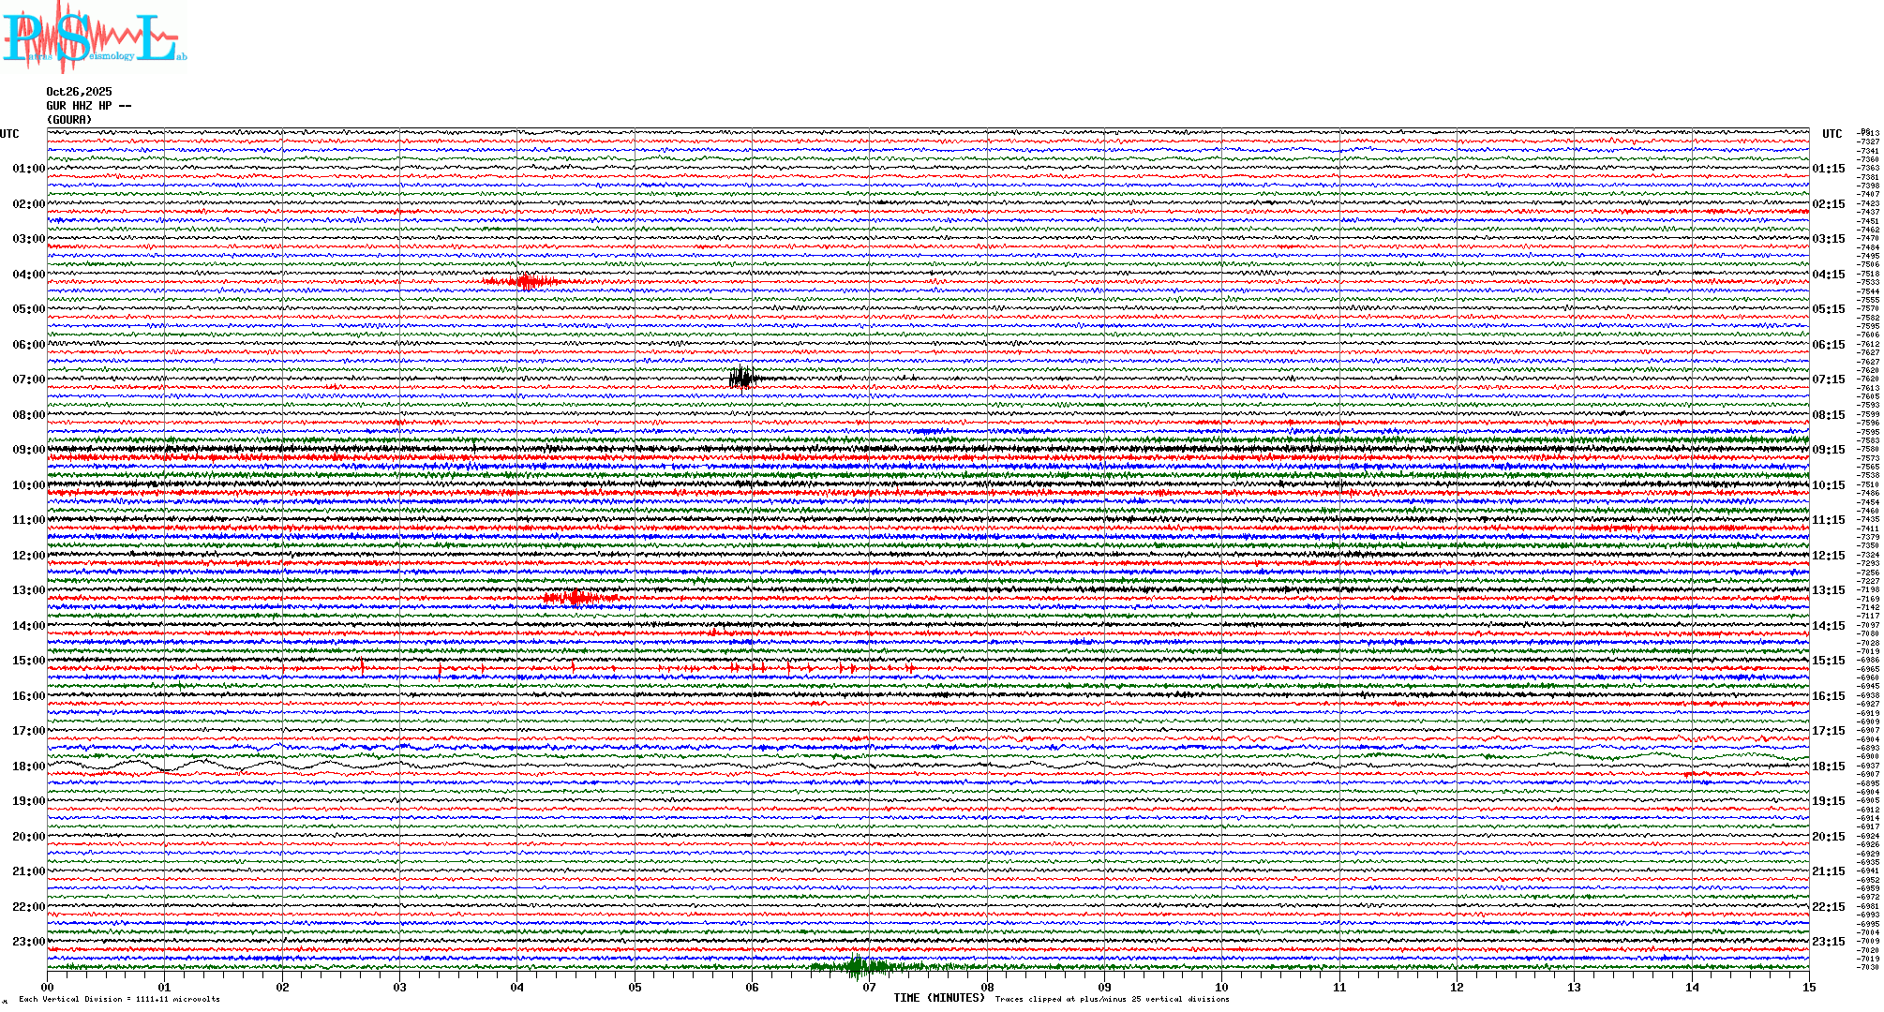Click the 12:15 time label on right

[1828, 556]
